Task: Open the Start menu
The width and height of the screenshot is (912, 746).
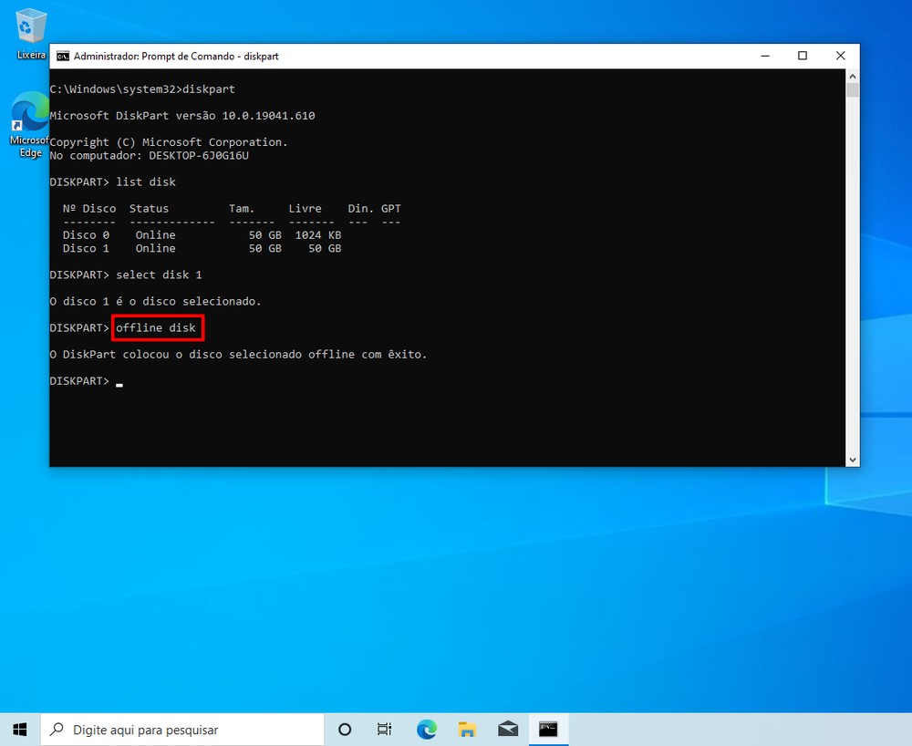Action: [19, 729]
